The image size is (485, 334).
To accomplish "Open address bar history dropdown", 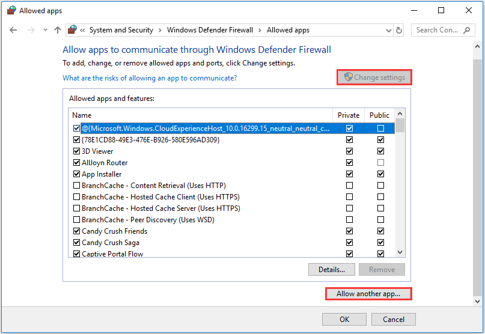I will pyautogui.click(x=388, y=30).
